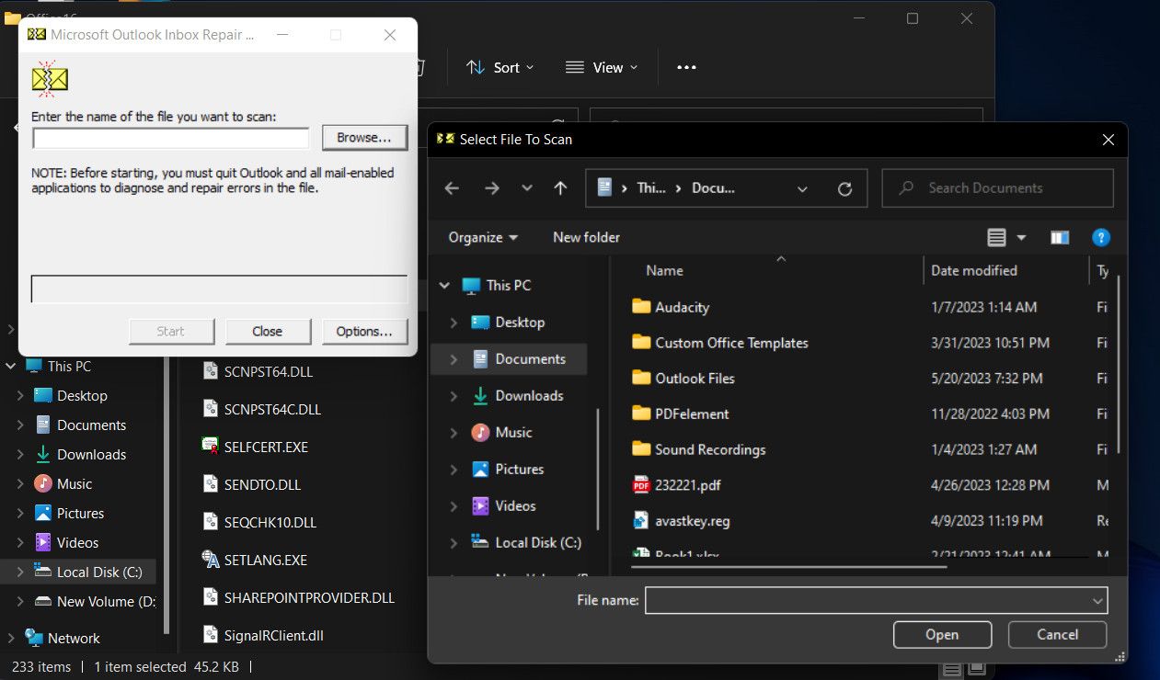Open the Outlook Files folder
Screen dimensions: 1160x680
coord(694,379)
